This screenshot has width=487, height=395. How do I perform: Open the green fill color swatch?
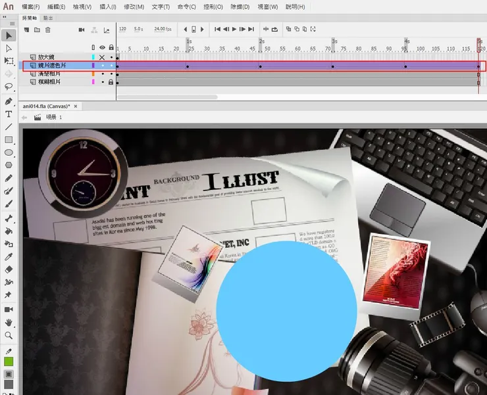pyautogui.click(x=9, y=361)
